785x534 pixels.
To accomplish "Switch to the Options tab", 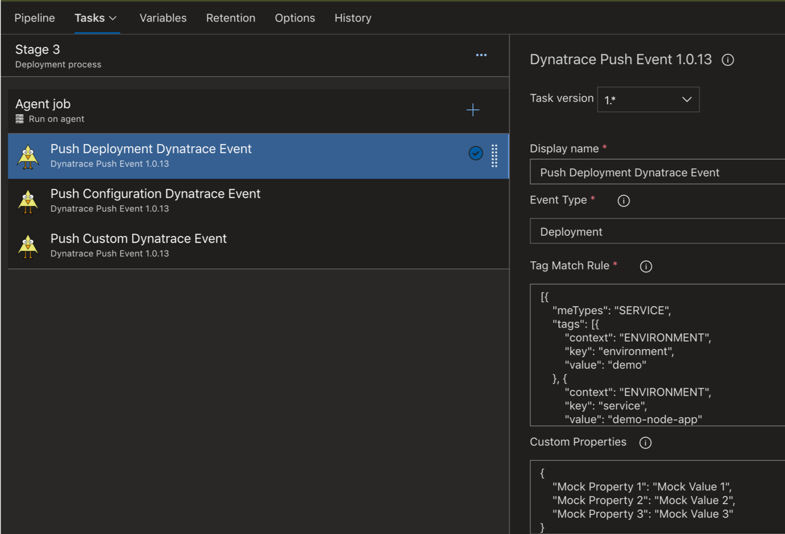I will [x=295, y=18].
